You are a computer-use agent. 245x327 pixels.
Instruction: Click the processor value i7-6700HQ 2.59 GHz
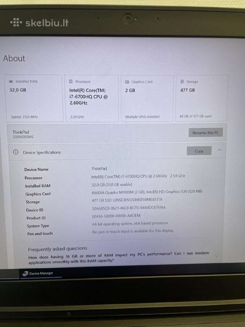138,176
